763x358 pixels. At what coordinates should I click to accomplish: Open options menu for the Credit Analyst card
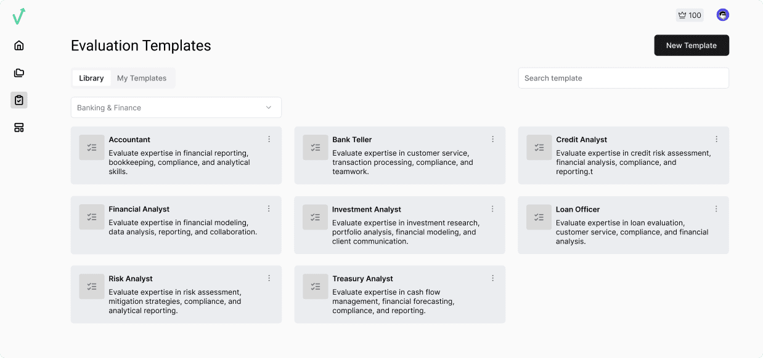716,139
